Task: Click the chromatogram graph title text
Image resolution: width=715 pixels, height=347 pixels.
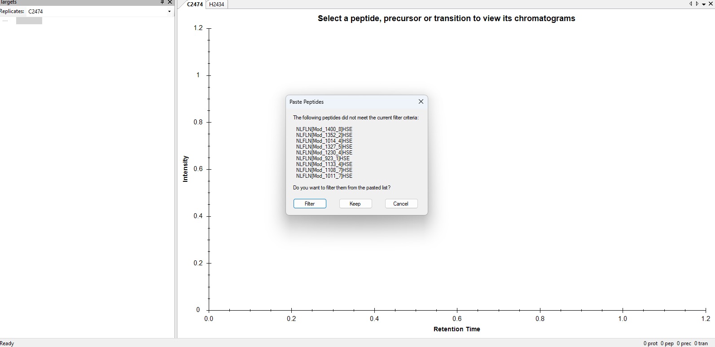Action: pyautogui.click(x=446, y=18)
